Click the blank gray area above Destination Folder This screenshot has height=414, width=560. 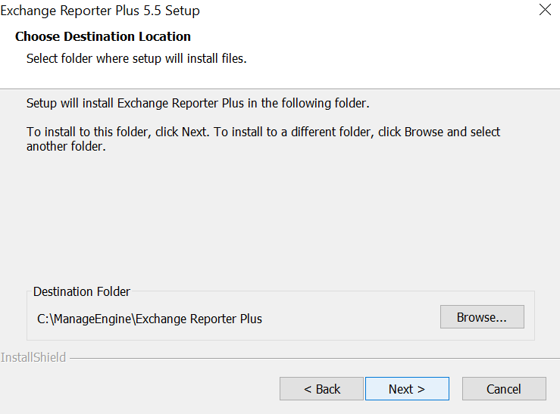280,219
